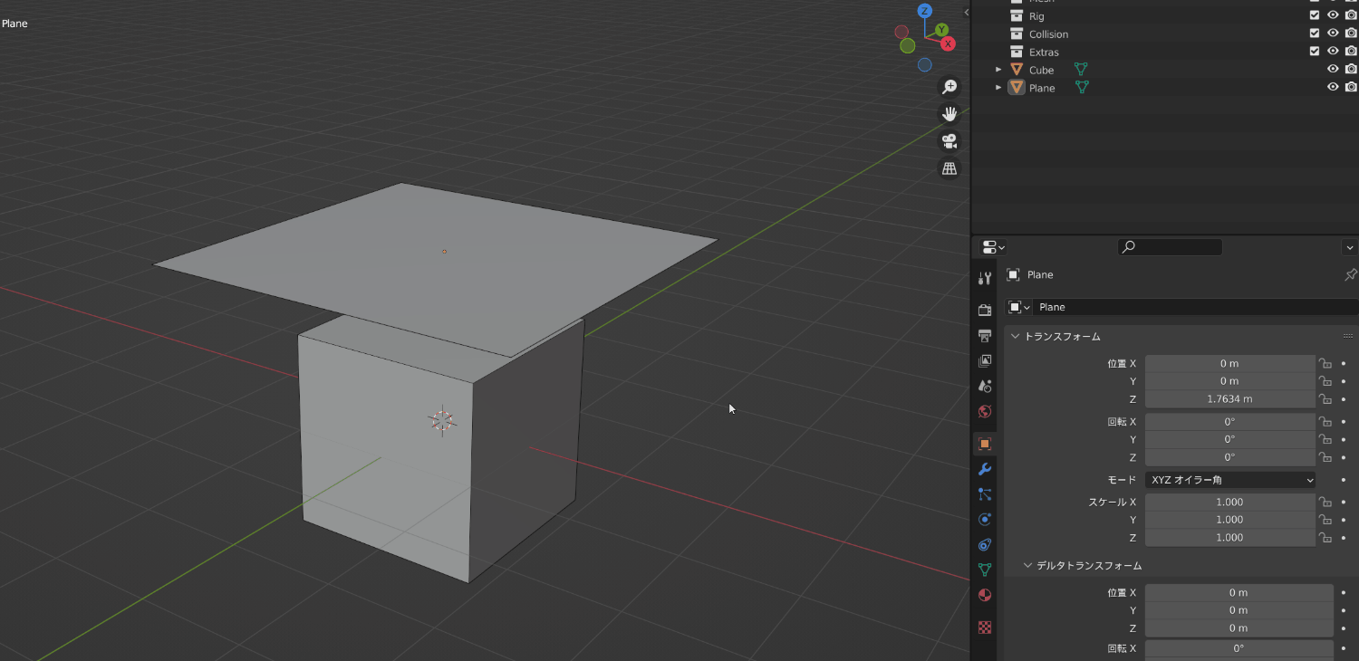Open the World properties tab (globe icon)
Screen dimensions: 1359x661
click(x=985, y=411)
